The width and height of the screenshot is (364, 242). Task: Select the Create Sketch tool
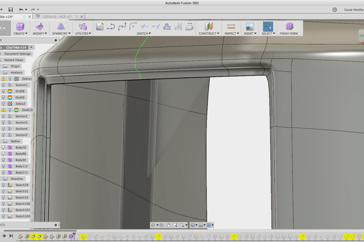coord(100,26)
